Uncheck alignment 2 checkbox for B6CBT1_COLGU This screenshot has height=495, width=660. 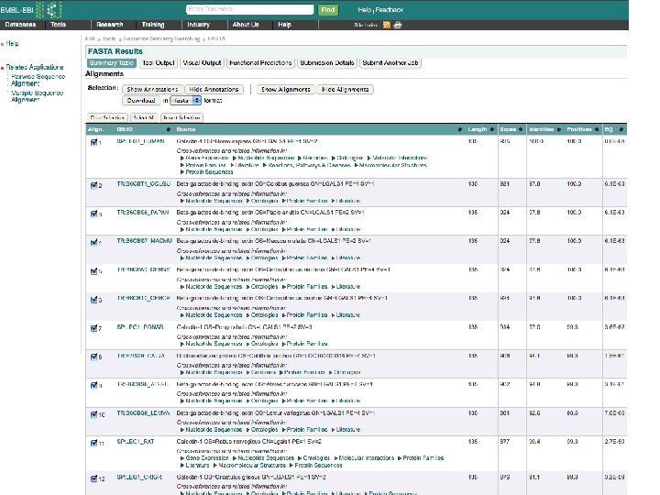click(x=93, y=185)
